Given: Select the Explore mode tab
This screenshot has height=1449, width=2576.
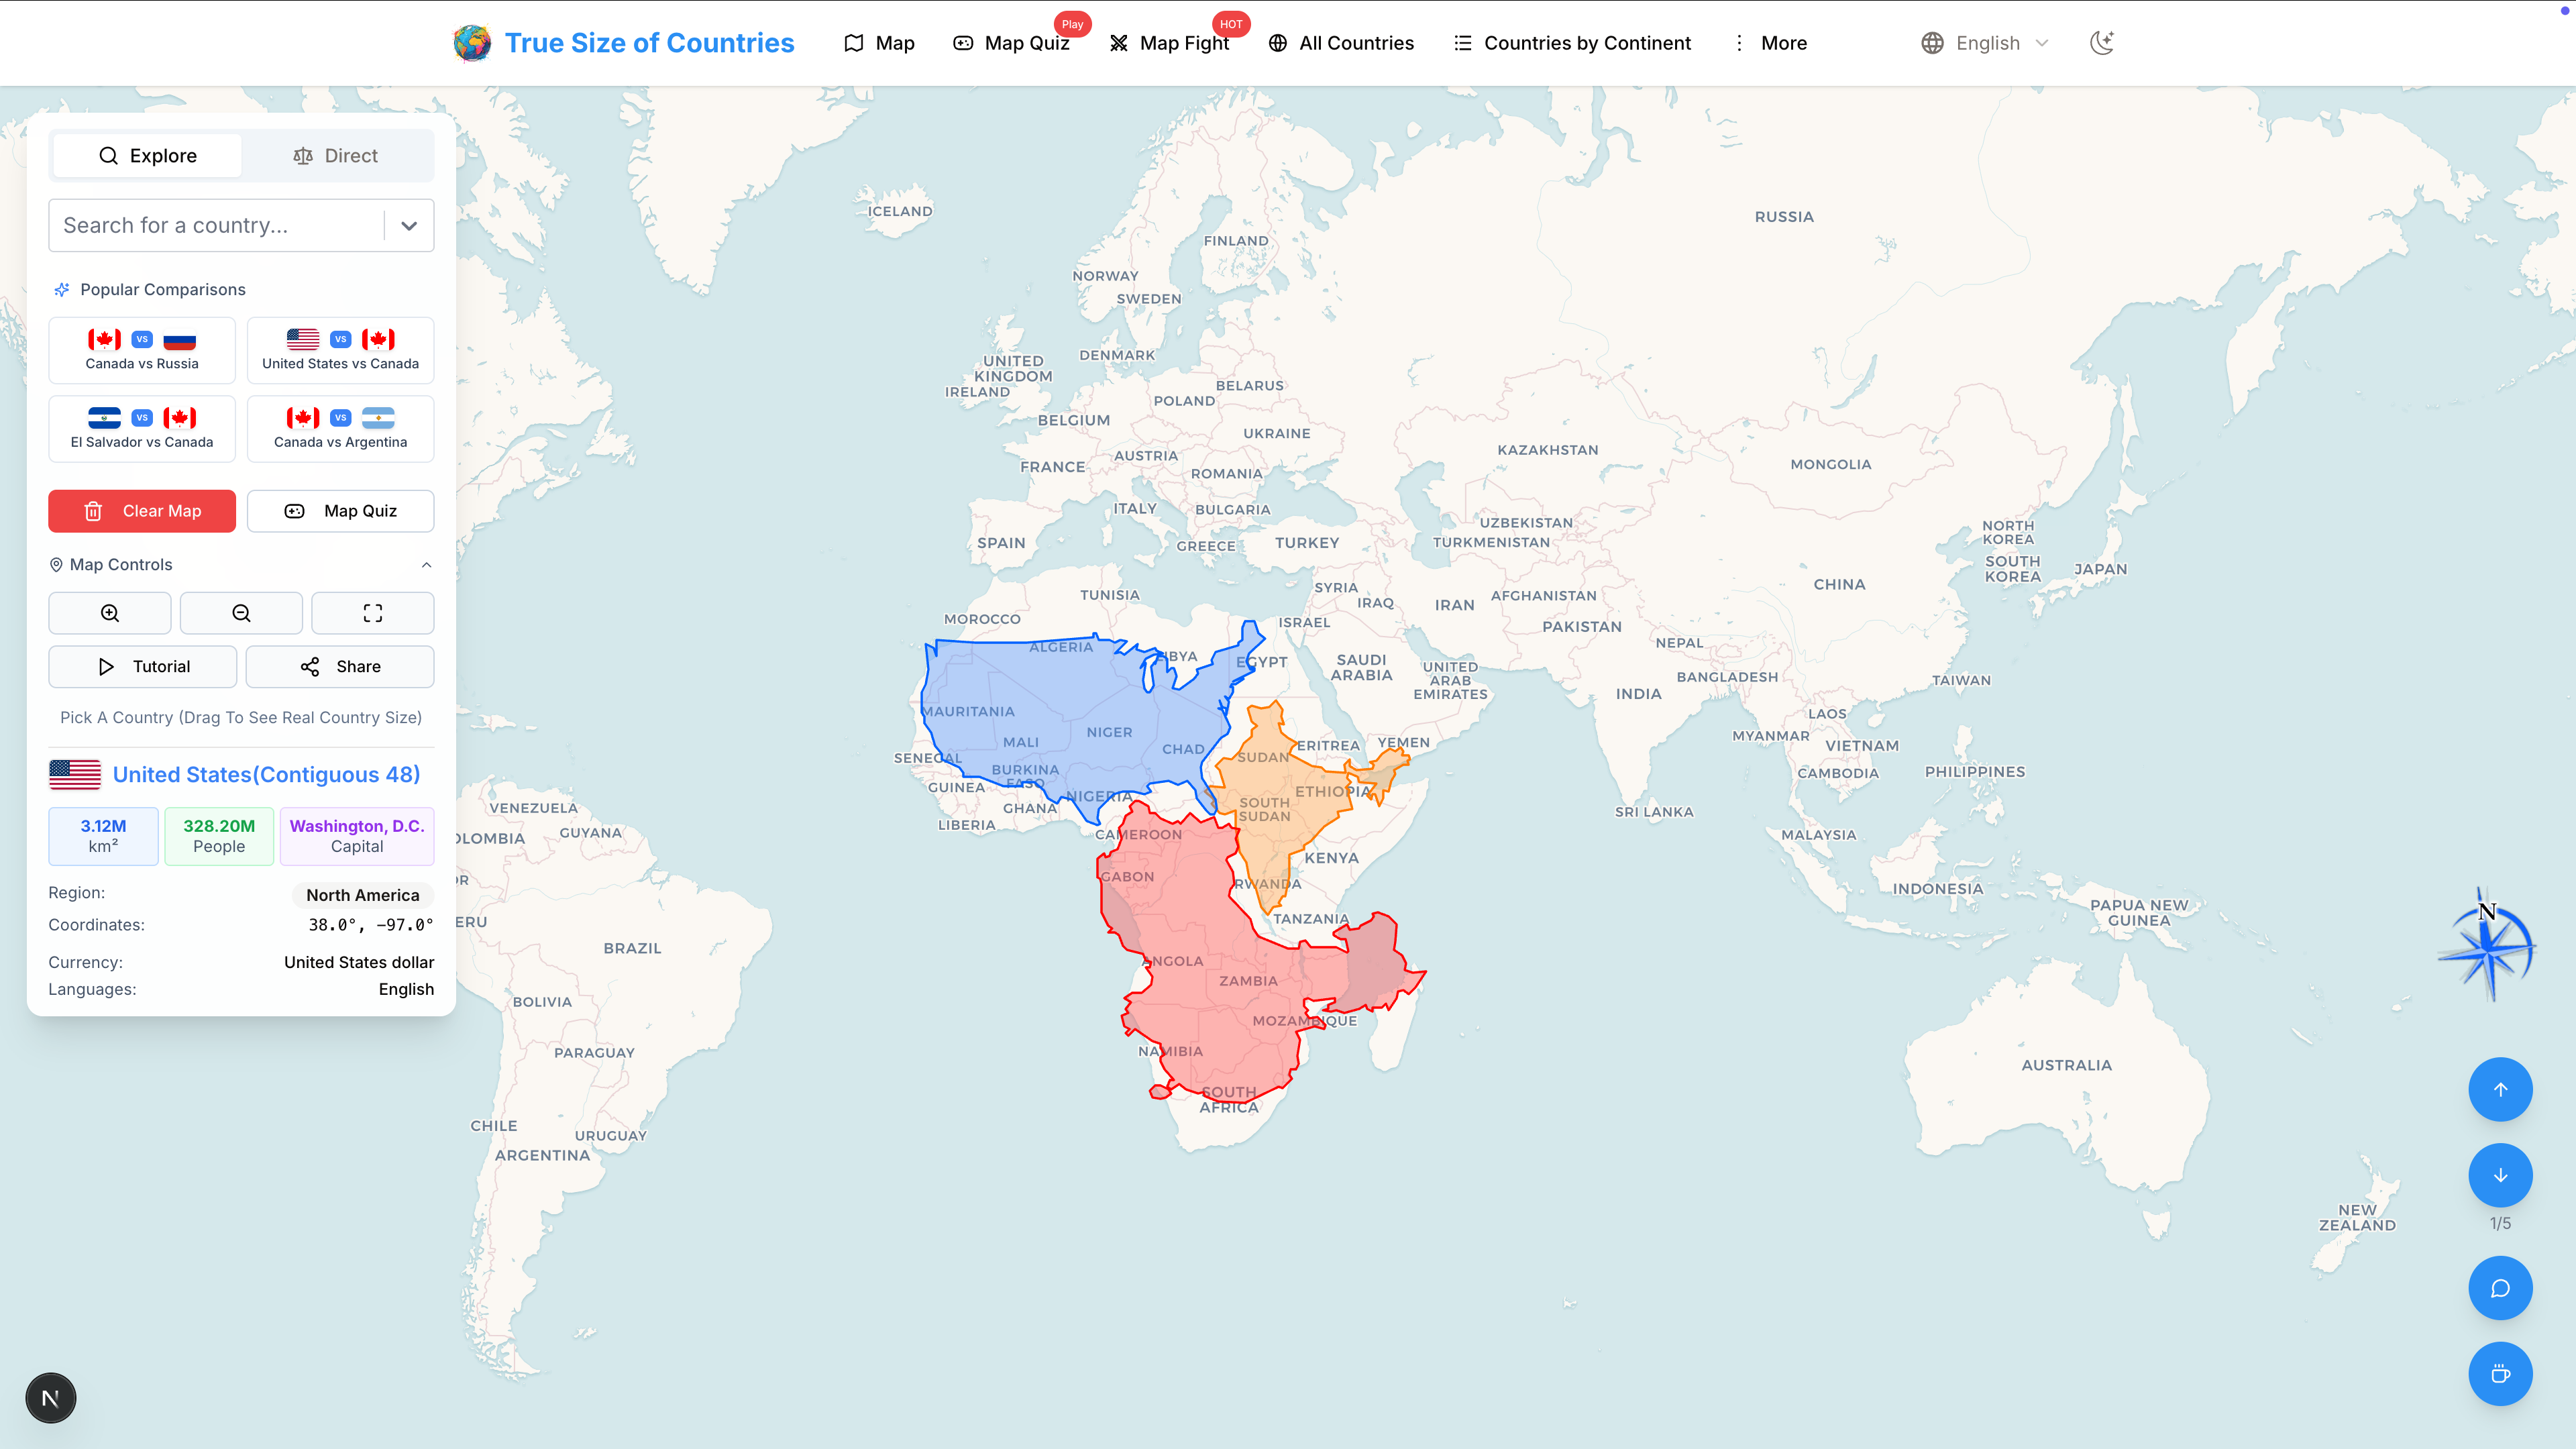Looking at the screenshot, I should [x=147, y=156].
